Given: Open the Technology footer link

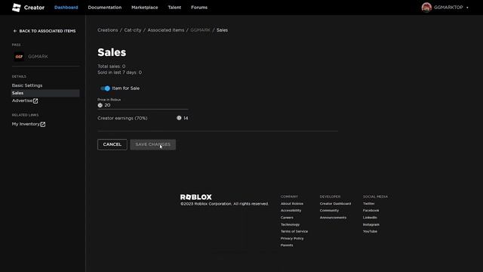Looking at the screenshot, I should (x=290, y=224).
